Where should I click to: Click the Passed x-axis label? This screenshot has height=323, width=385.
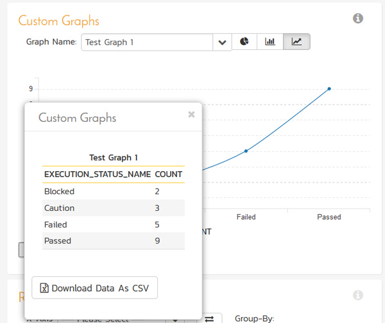pyautogui.click(x=329, y=217)
